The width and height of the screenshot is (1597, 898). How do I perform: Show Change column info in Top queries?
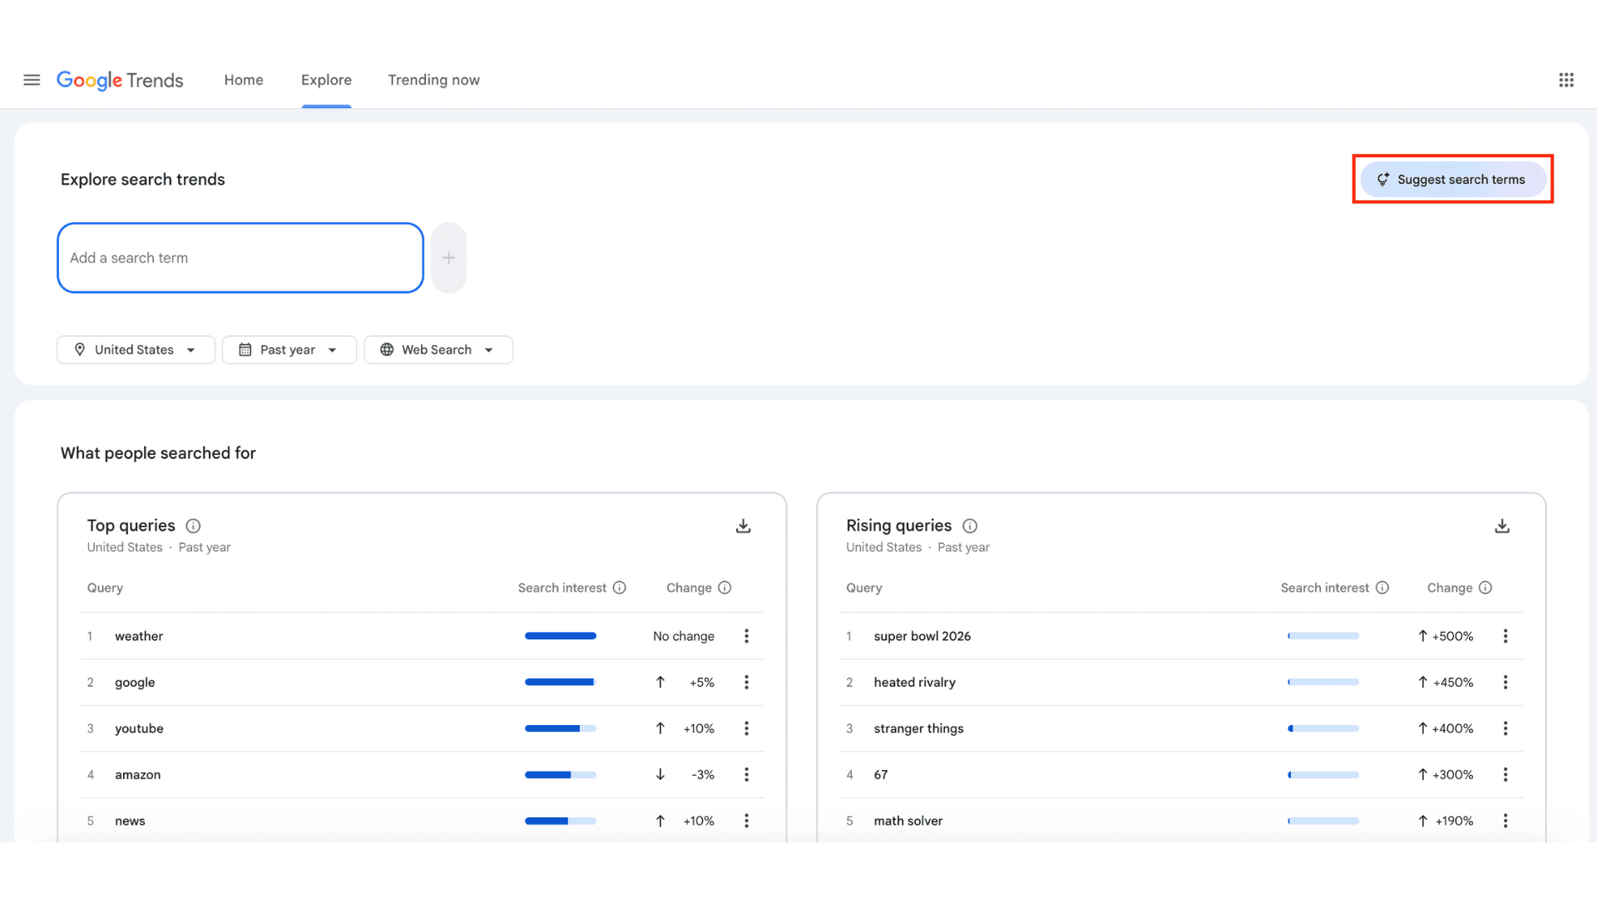click(x=724, y=588)
